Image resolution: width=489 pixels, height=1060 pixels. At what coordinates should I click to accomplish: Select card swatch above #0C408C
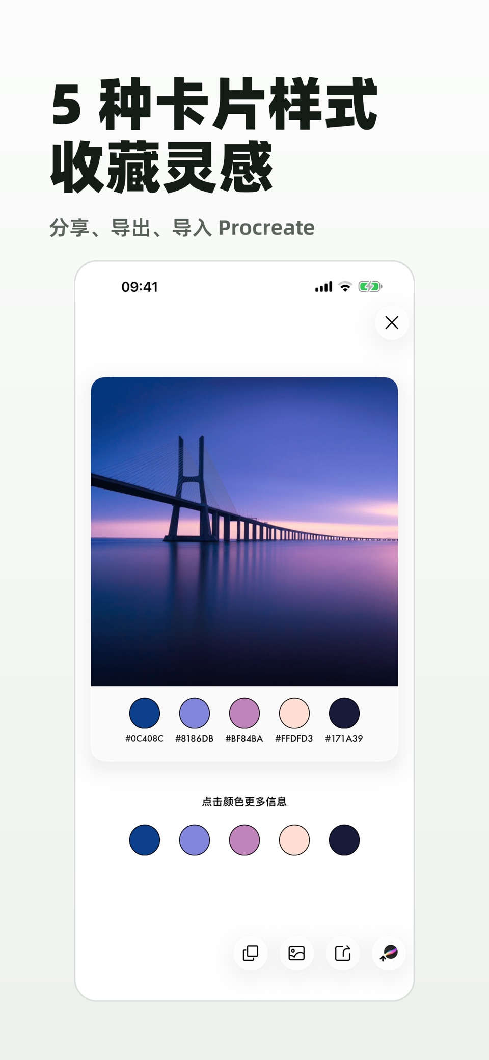click(x=145, y=713)
